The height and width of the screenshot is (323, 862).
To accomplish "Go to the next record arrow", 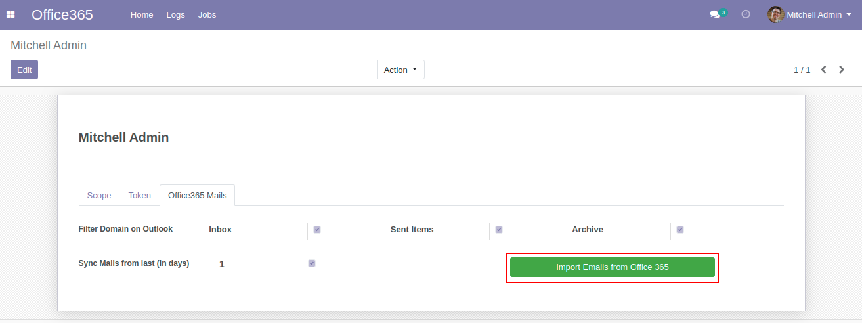I will (x=842, y=70).
